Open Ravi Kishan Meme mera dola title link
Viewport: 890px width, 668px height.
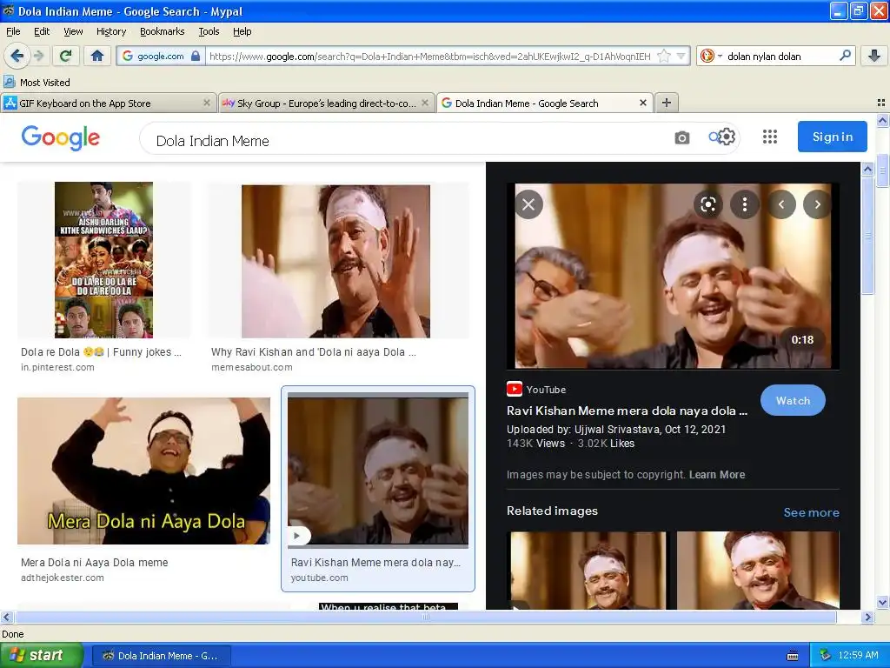click(628, 411)
